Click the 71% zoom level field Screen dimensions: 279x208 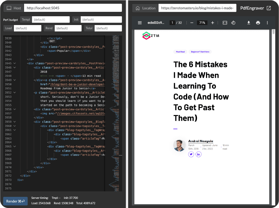202,23
